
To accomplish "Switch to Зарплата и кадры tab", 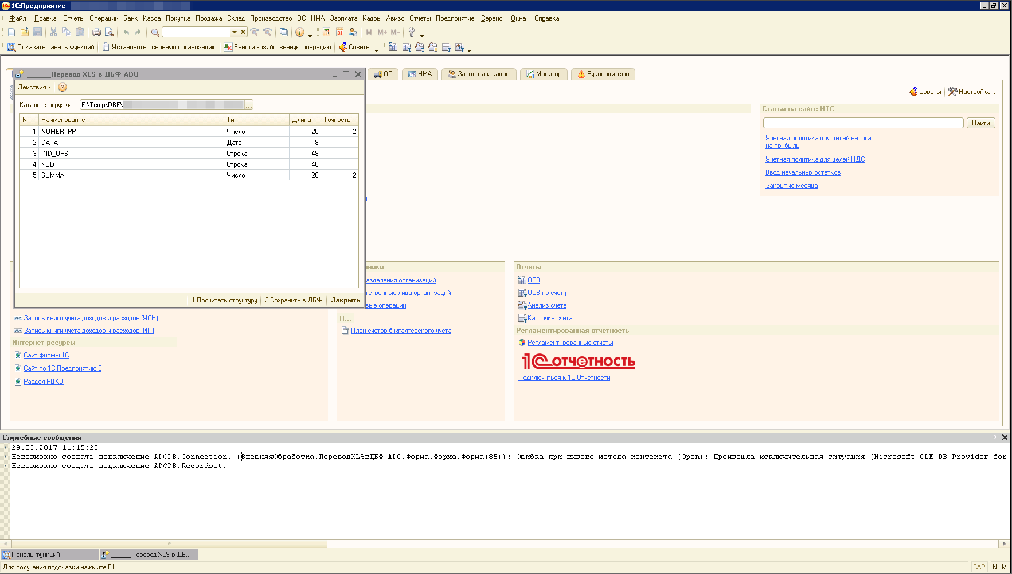I will coord(479,74).
